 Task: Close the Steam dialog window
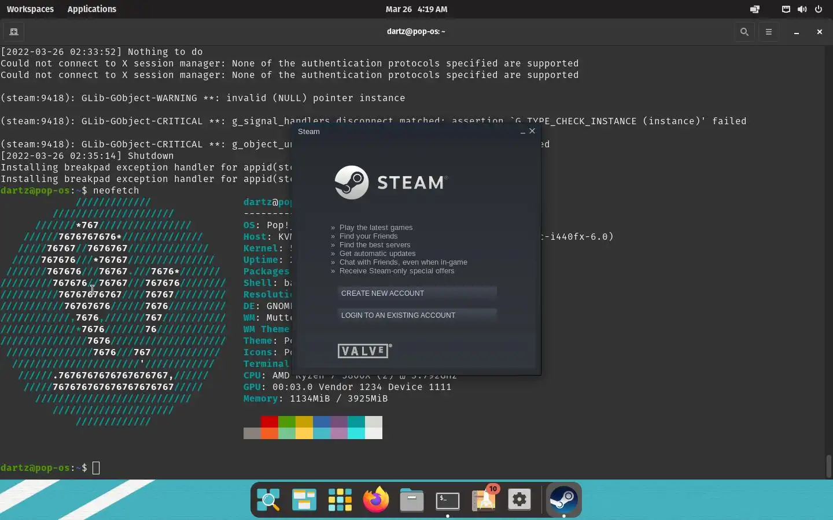point(532,131)
